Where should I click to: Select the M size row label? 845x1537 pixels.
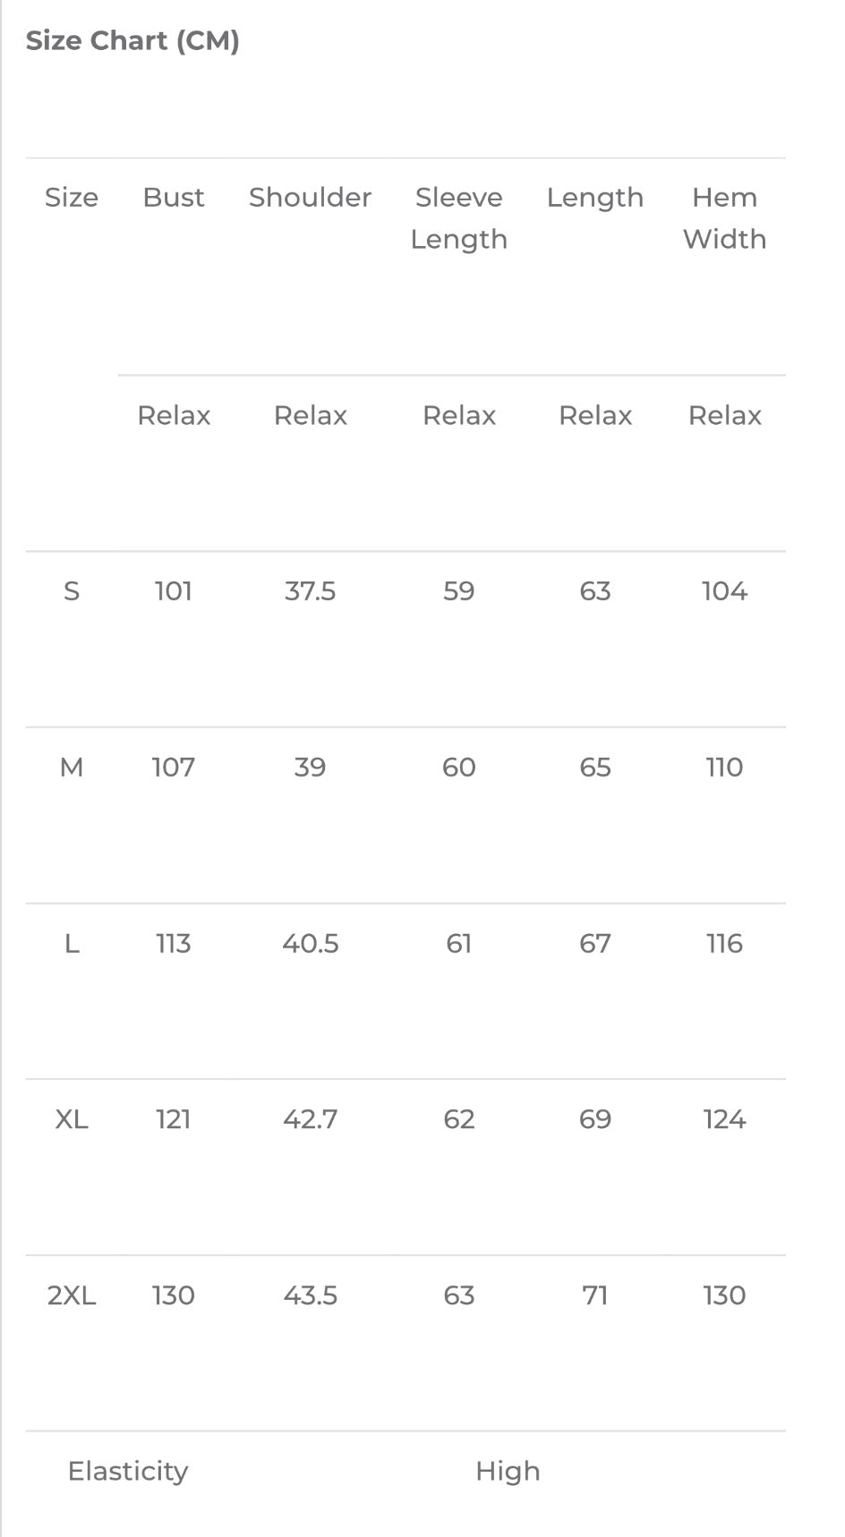point(72,768)
